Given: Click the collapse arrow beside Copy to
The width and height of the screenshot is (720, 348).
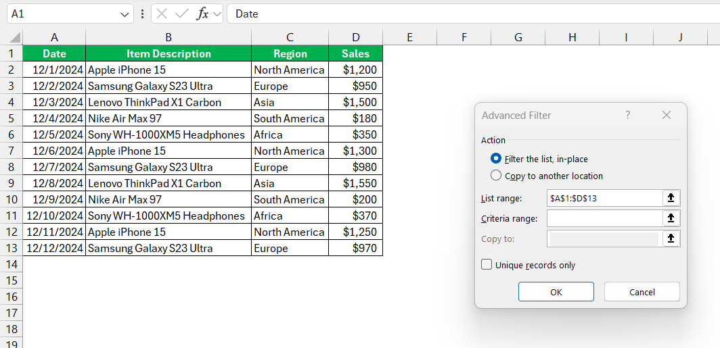Looking at the screenshot, I should click(x=671, y=239).
